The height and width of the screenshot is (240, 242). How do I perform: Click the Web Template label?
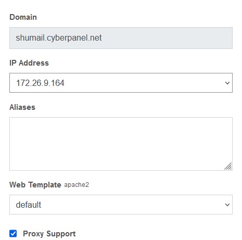pos(35,185)
